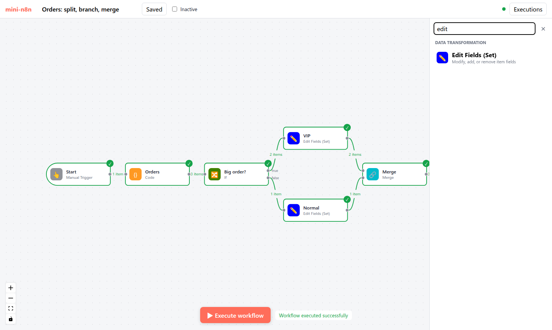Click the Saved button
552x330 pixels.
point(154,9)
